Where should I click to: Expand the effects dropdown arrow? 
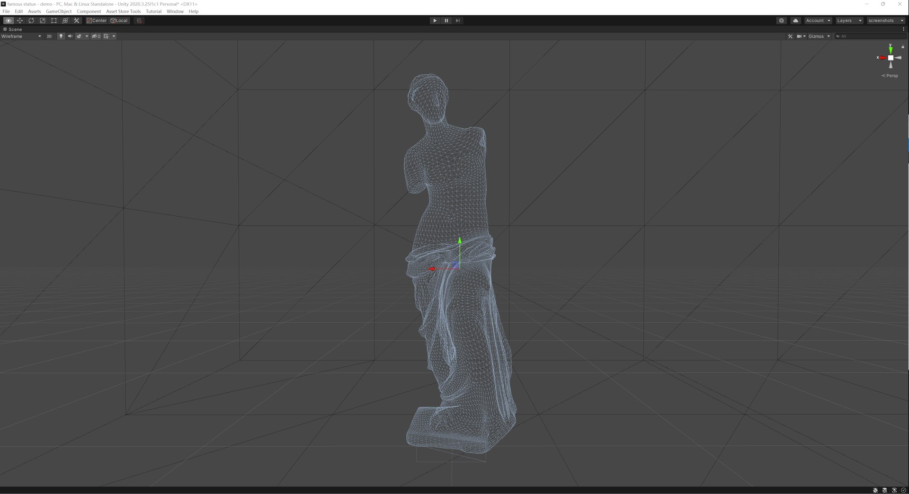coord(87,36)
